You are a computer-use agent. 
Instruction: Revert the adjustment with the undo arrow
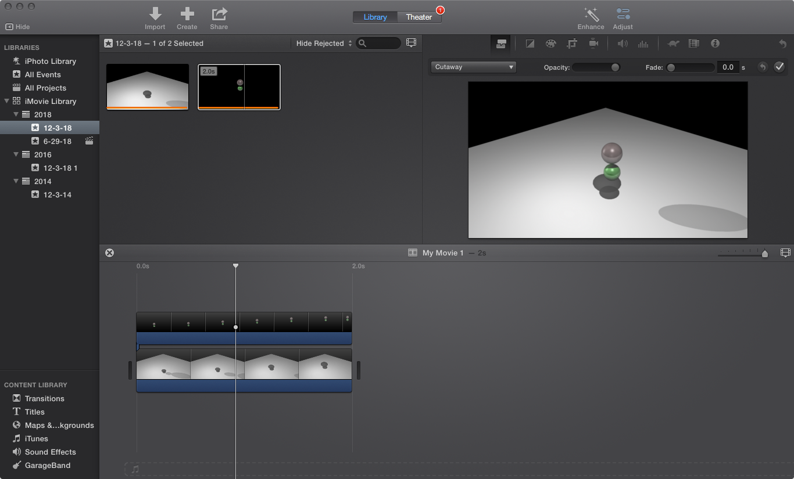(x=762, y=66)
